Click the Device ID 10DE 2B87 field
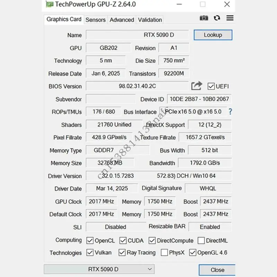The width and height of the screenshot is (277, 277). click(x=199, y=99)
